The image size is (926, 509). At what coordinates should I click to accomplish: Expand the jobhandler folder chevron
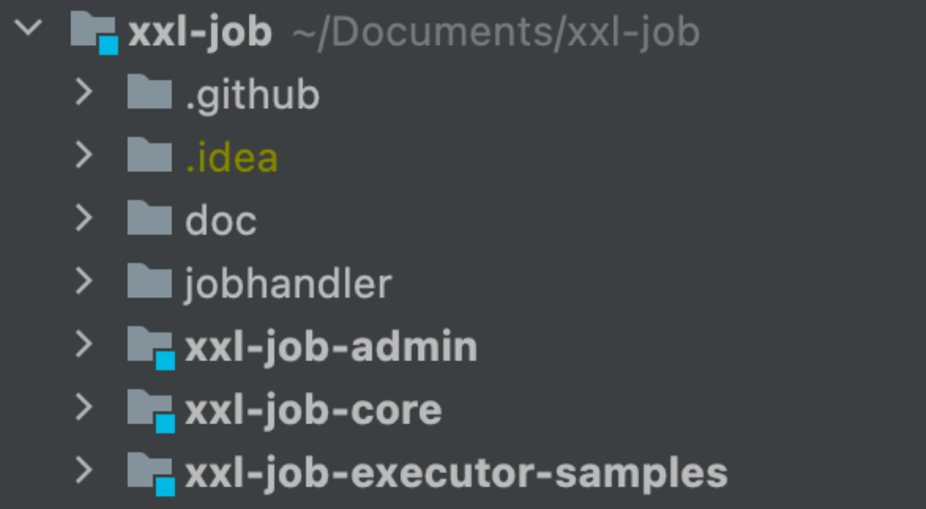tap(84, 282)
